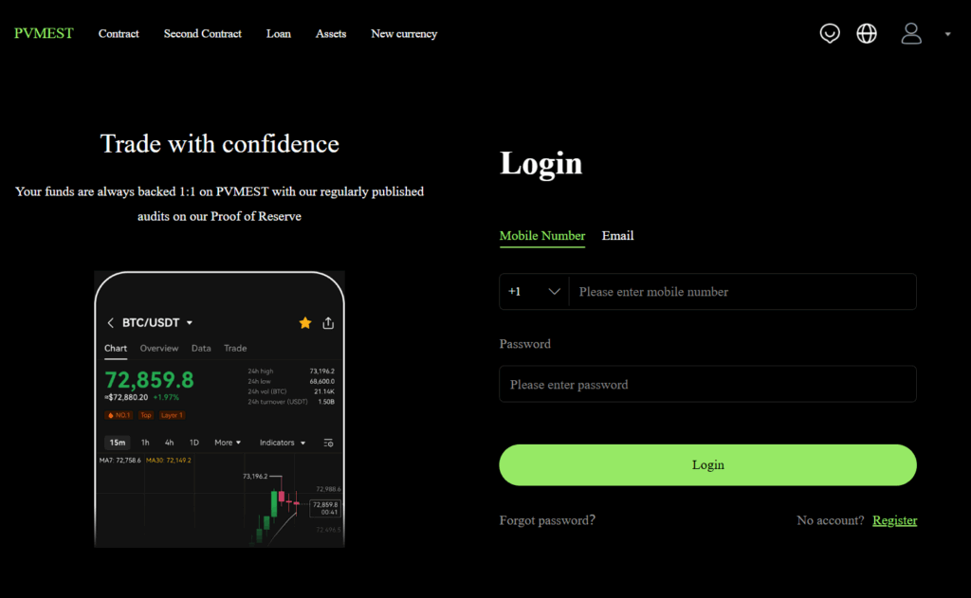Switch to the Mobile Number tab

click(x=542, y=236)
